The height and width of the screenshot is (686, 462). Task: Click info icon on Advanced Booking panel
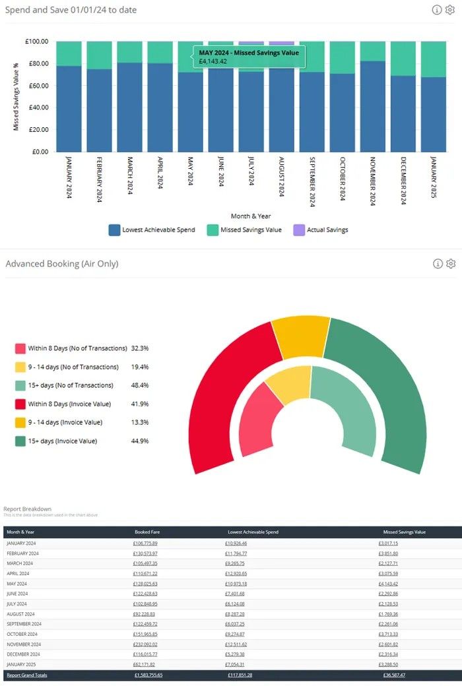pos(437,264)
